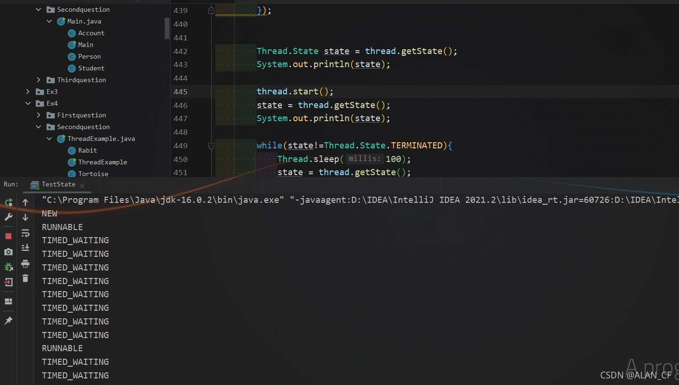Clear all console output
The image size is (679, 385).
pos(25,278)
